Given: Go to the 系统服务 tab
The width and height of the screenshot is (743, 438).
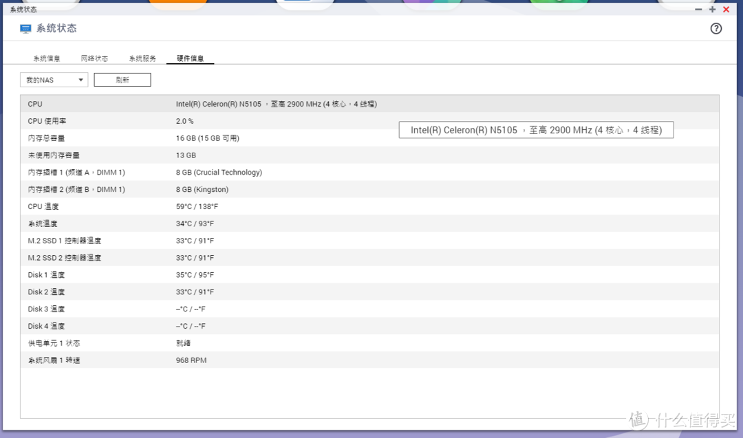Looking at the screenshot, I should pos(142,58).
